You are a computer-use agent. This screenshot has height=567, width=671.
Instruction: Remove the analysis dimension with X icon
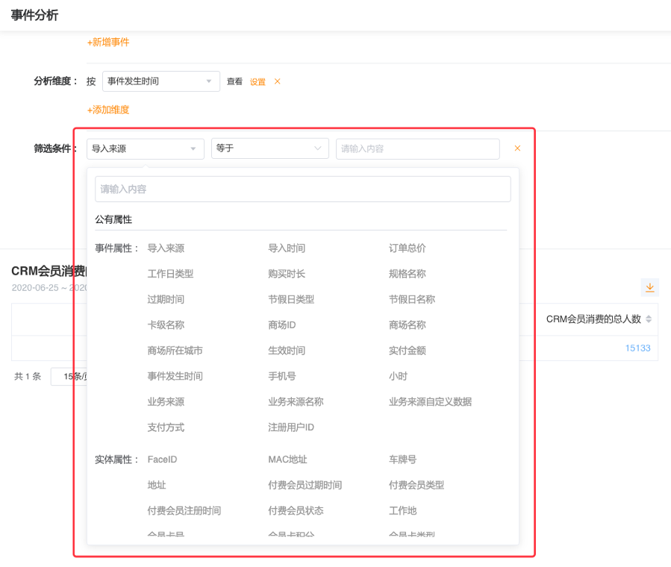click(x=278, y=81)
